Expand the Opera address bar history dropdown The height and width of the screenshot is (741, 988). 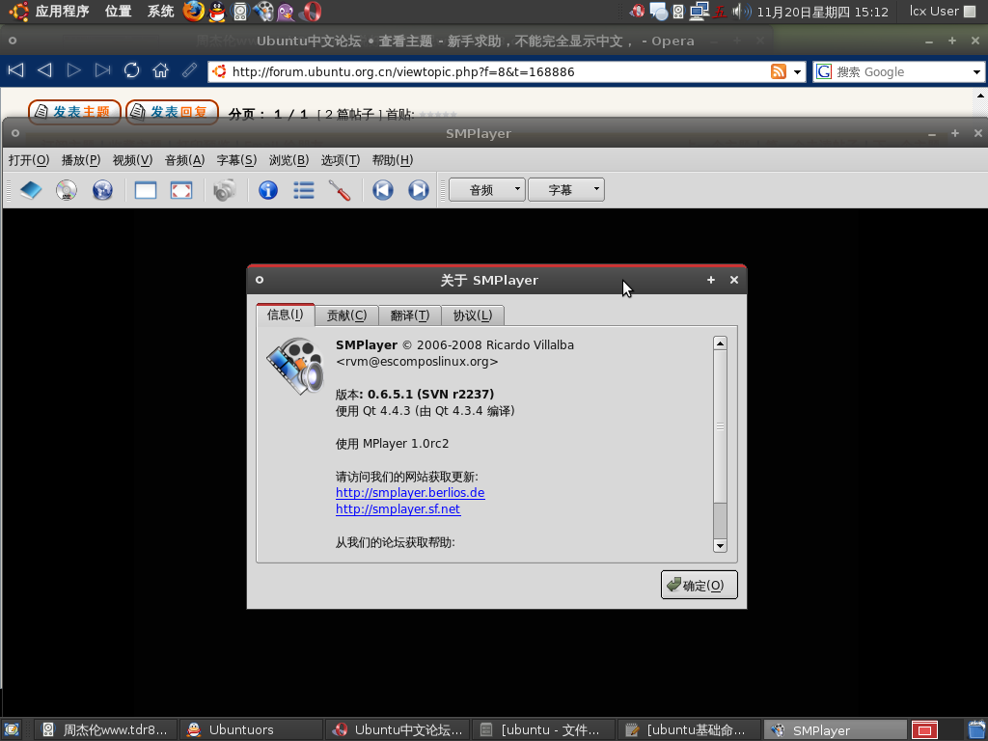[x=797, y=71]
